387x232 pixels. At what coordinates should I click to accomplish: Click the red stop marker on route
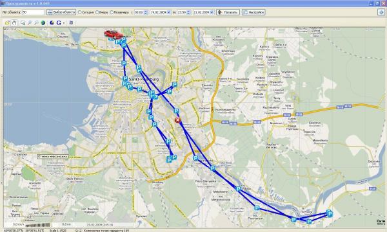(x=178, y=120)
